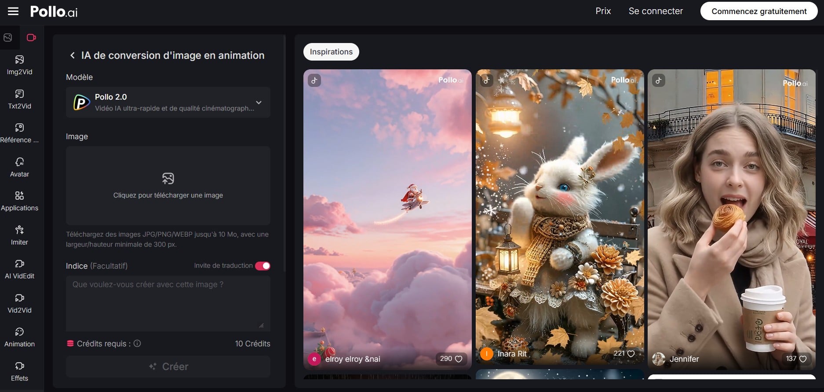The width and height of the screenshot is (824, 392).
Task: Focus the Indice prompt text field
Action: 168,303
